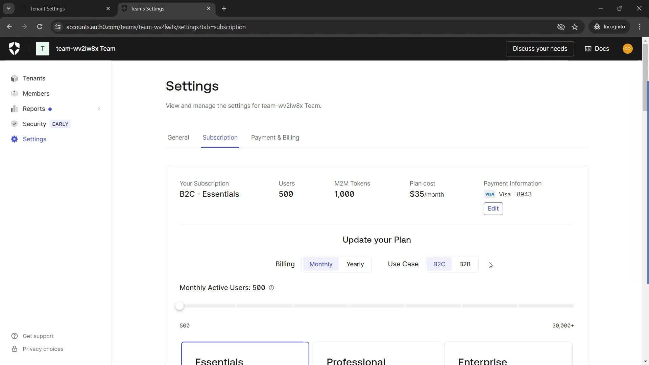Choose Yearly billing
Screen dimensions: 649x365
(355, 264)
